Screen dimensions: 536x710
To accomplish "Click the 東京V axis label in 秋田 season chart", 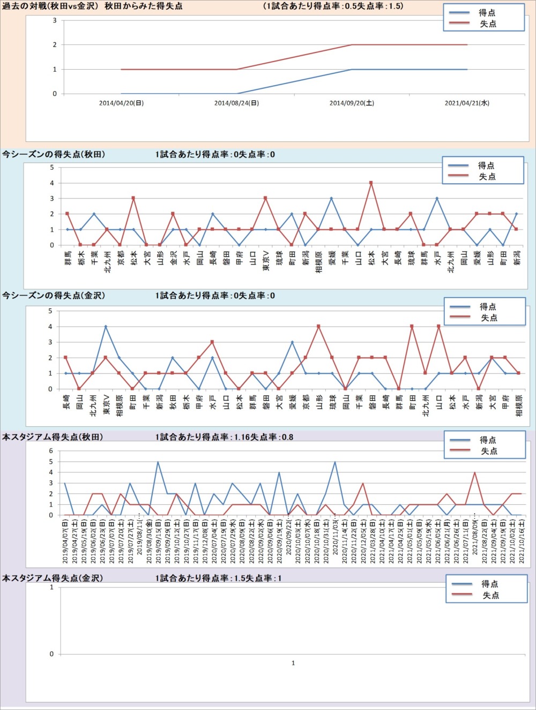I will [x=265, y=261].
